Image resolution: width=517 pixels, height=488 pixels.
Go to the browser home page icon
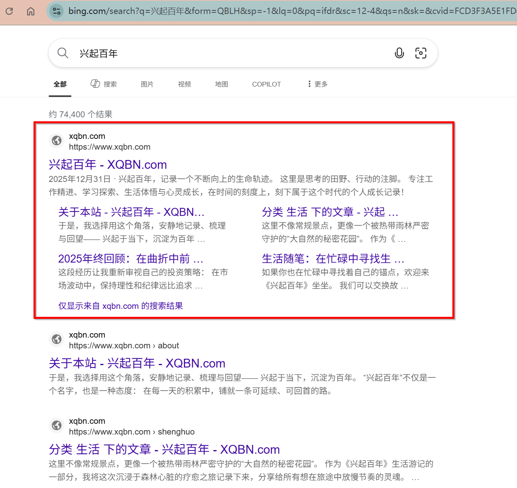pos(31,11)
